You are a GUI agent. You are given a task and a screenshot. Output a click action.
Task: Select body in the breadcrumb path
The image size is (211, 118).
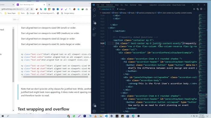point(123,13)
